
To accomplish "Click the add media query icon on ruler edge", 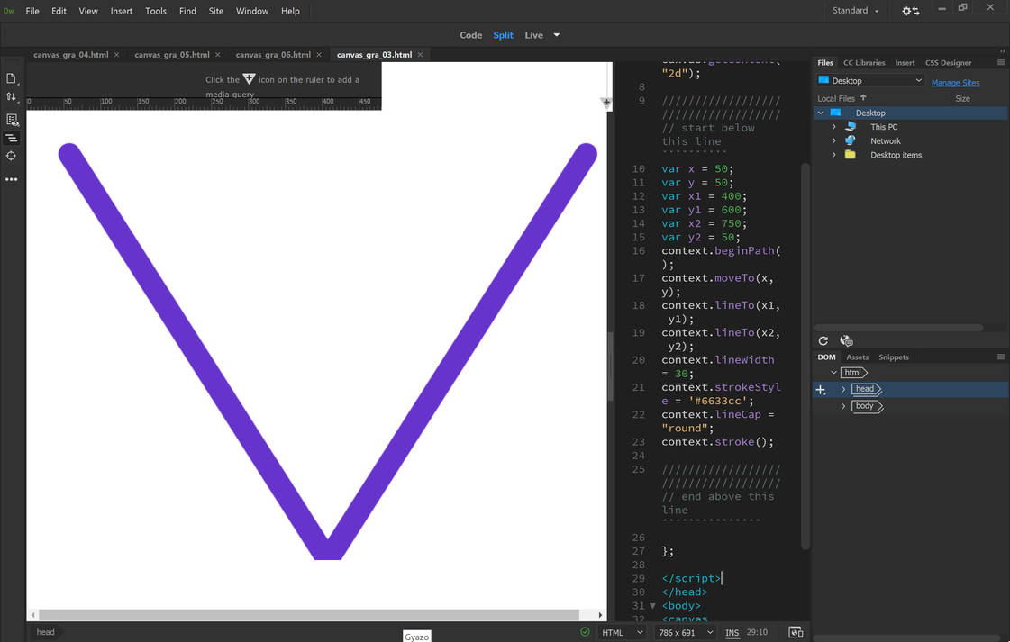I will [606, 103].
